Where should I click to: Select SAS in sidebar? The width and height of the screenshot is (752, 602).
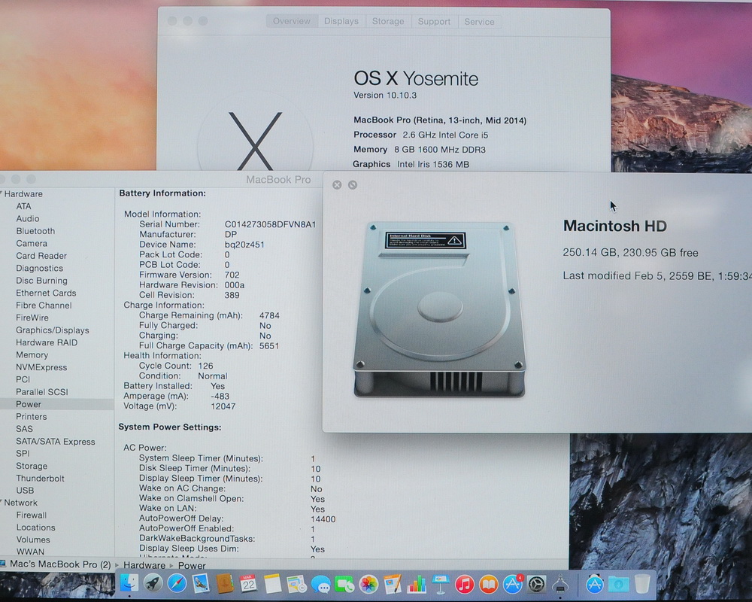(x=25, y=429)
